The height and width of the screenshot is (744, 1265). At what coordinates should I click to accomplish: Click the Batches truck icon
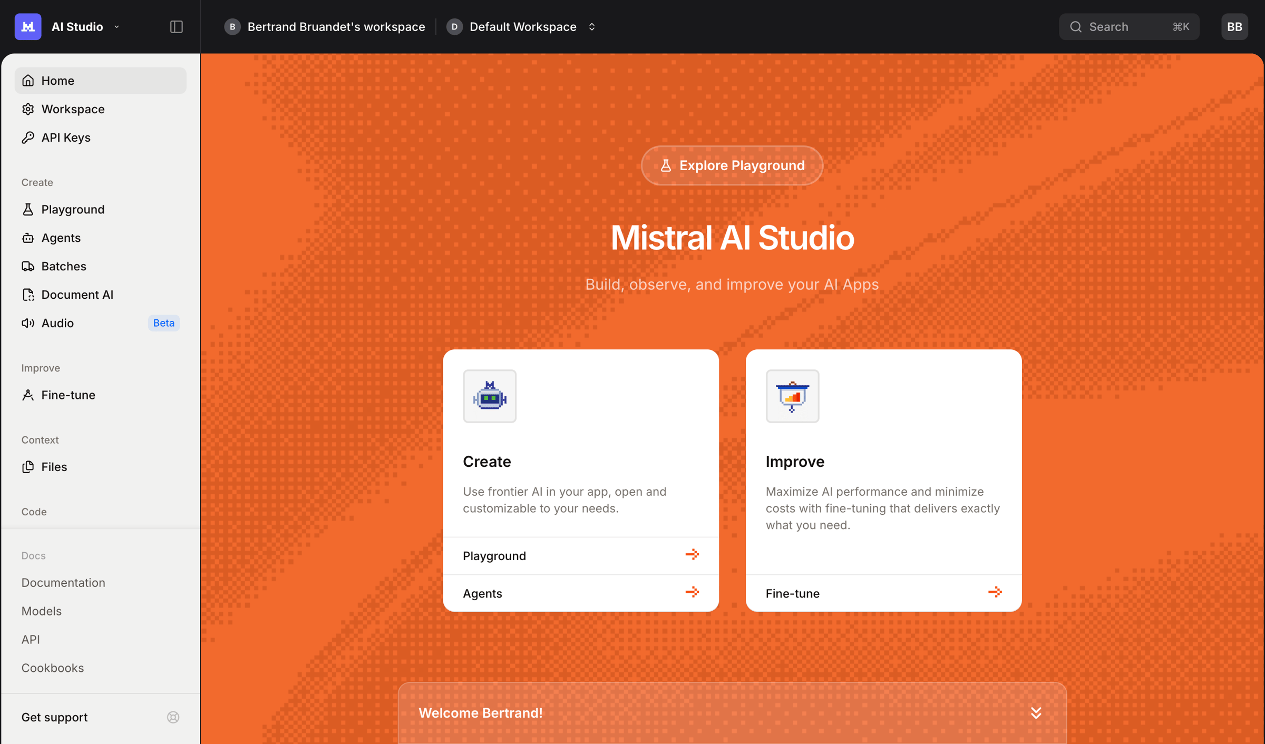coord(28,266)
